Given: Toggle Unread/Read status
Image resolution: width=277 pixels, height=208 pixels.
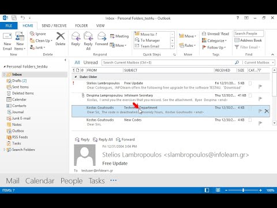Looking at the screenshot, I should (x=215, y=34).
